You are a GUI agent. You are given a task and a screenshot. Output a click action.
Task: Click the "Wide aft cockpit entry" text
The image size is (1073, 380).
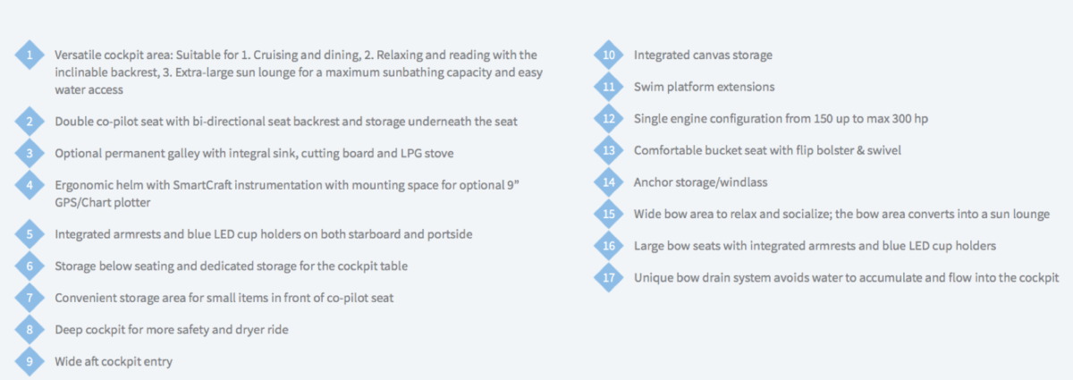pyautogui.click(x=114, y=361)
